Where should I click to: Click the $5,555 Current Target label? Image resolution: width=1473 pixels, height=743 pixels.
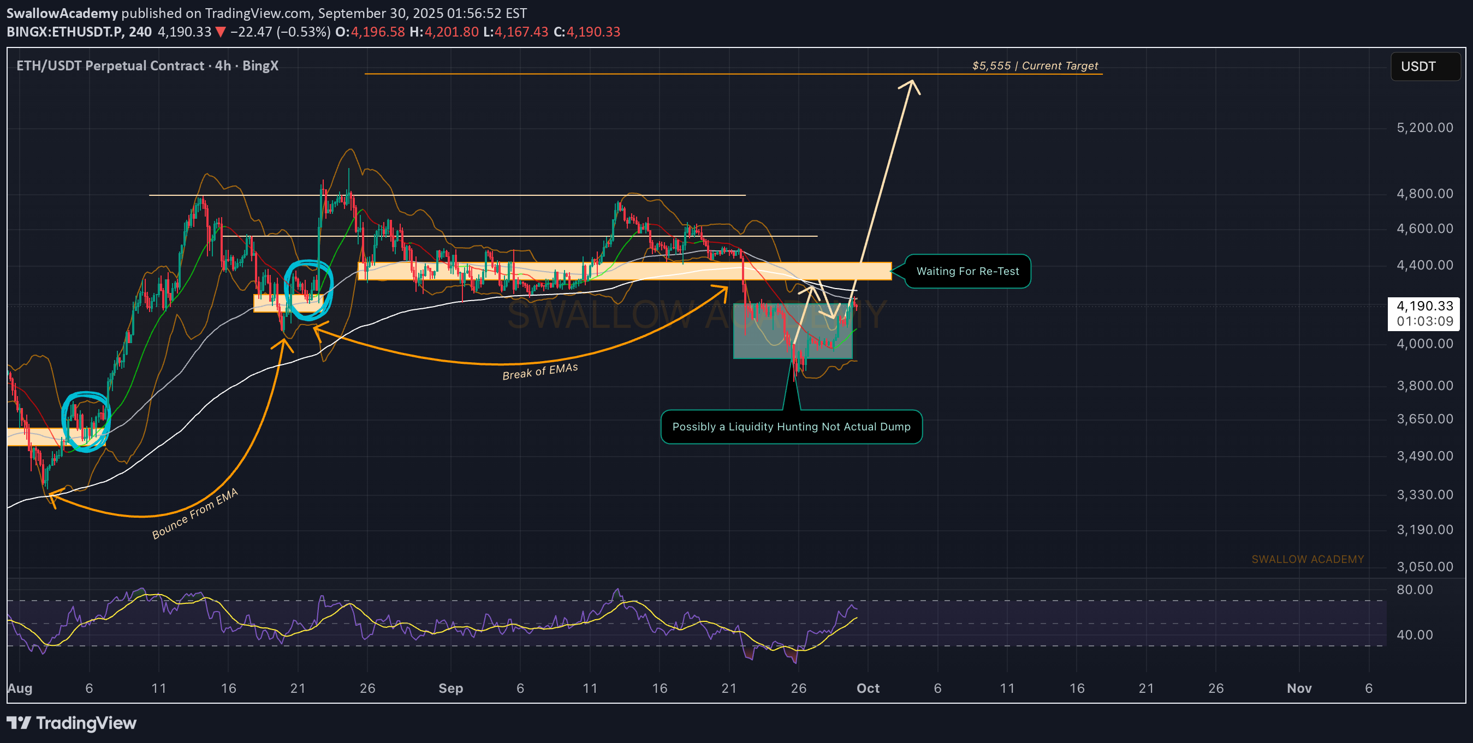click(x=1035, y=65)
